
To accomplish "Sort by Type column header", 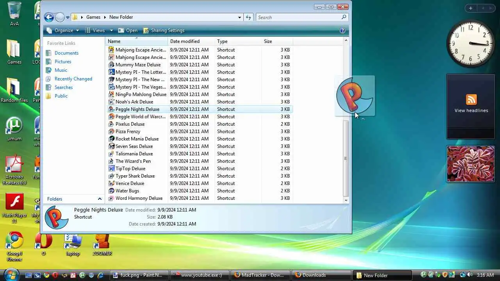I will 238,41.
